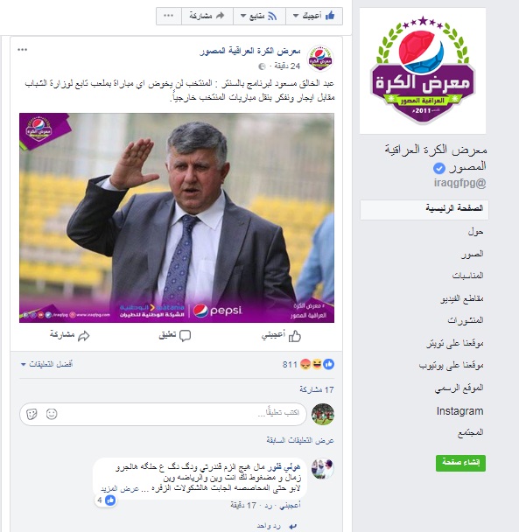Viewport: 519px width, 532px height.
Task: Open the sticker picker in the comment box
Action: [x=32, y=414]
